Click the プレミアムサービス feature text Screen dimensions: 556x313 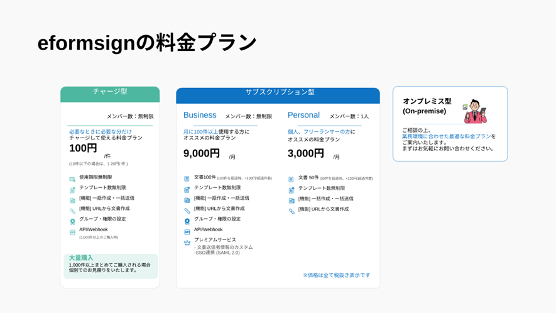tap(215, 240)
